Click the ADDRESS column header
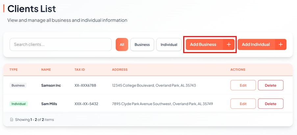 click(120, 70)
